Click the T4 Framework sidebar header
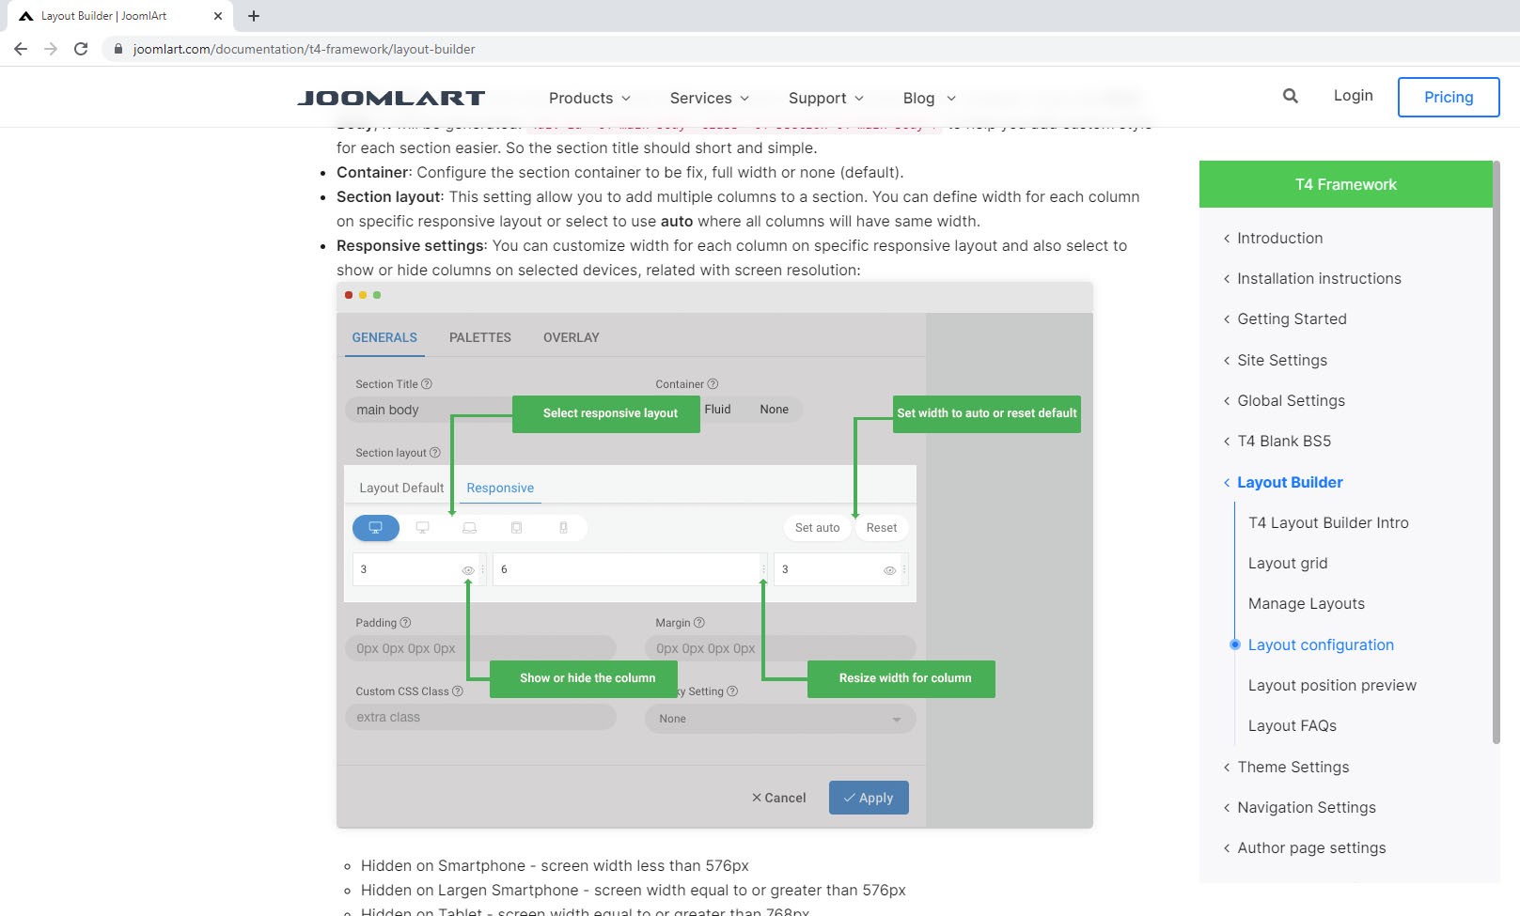The image size is (1520, 916). (x=1345, y=184)
